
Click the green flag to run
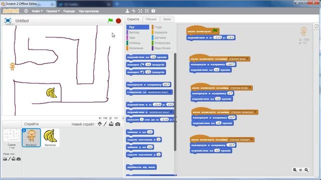point(110,20)
